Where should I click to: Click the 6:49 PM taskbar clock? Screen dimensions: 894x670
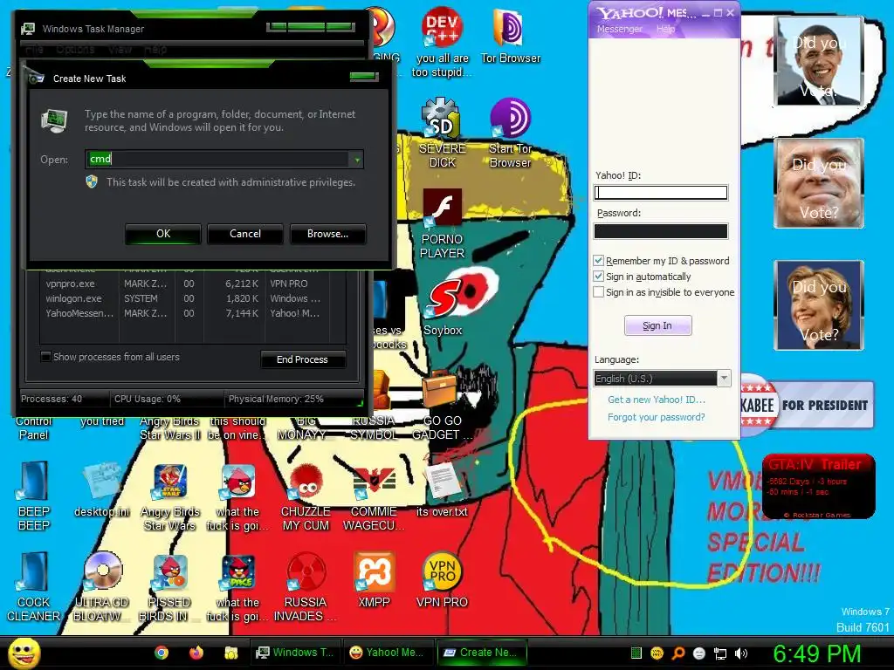point(816,653)
